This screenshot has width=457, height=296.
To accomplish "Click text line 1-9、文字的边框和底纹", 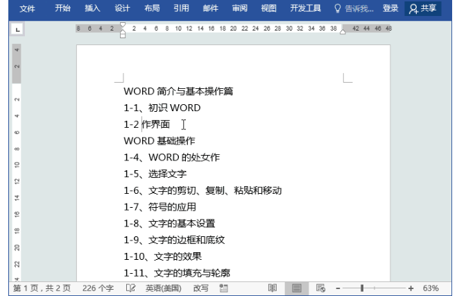I will pyautogui.click(x=174, y=240).
